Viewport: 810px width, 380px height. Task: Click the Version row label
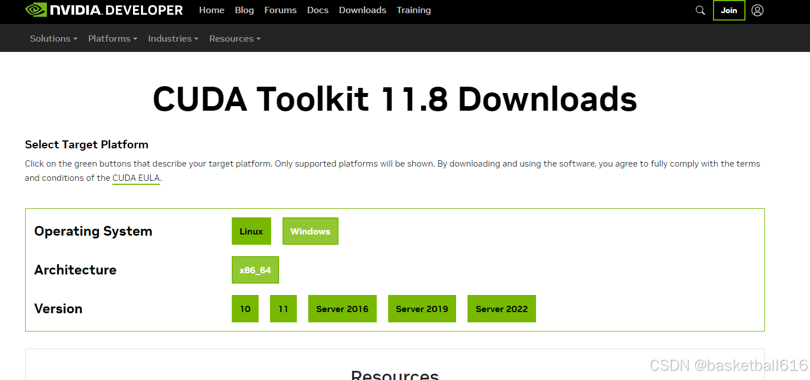coord(58,309)
